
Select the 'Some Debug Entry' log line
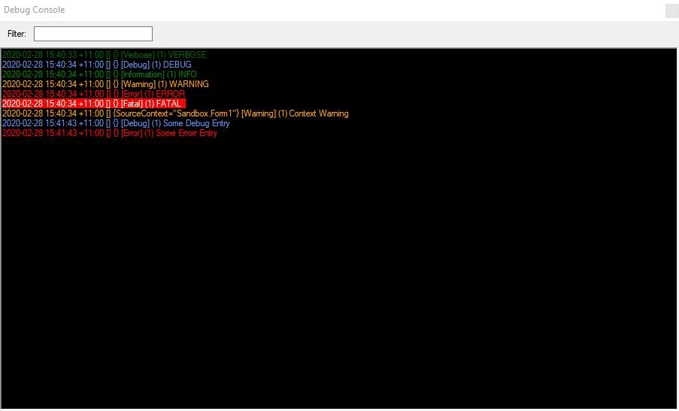pos(116,123)
